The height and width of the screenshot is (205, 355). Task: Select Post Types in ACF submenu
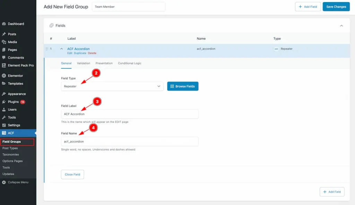[10, 148]
